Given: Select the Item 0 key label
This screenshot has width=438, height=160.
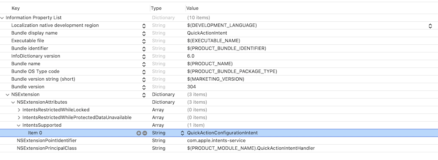Looking at the screenshot, I should coord(35,133).
